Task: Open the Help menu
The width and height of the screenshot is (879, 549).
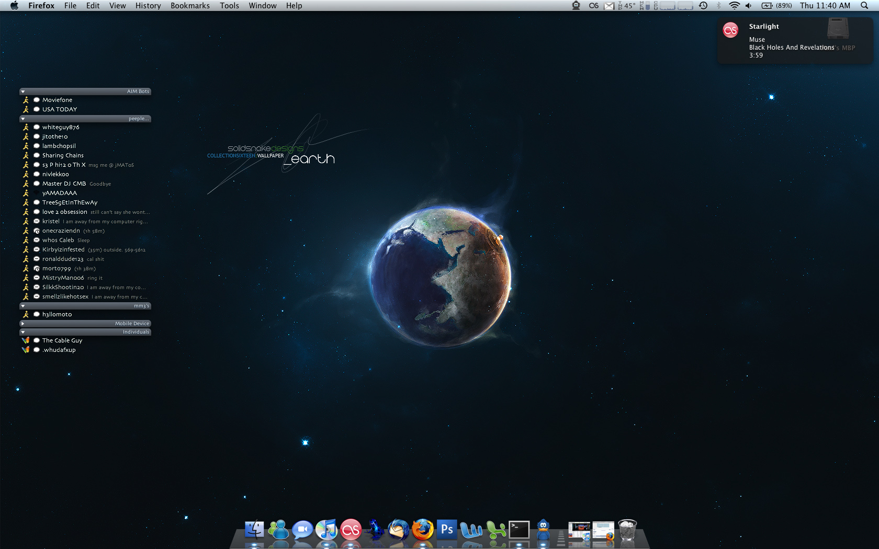Action: tap(294, 5)
